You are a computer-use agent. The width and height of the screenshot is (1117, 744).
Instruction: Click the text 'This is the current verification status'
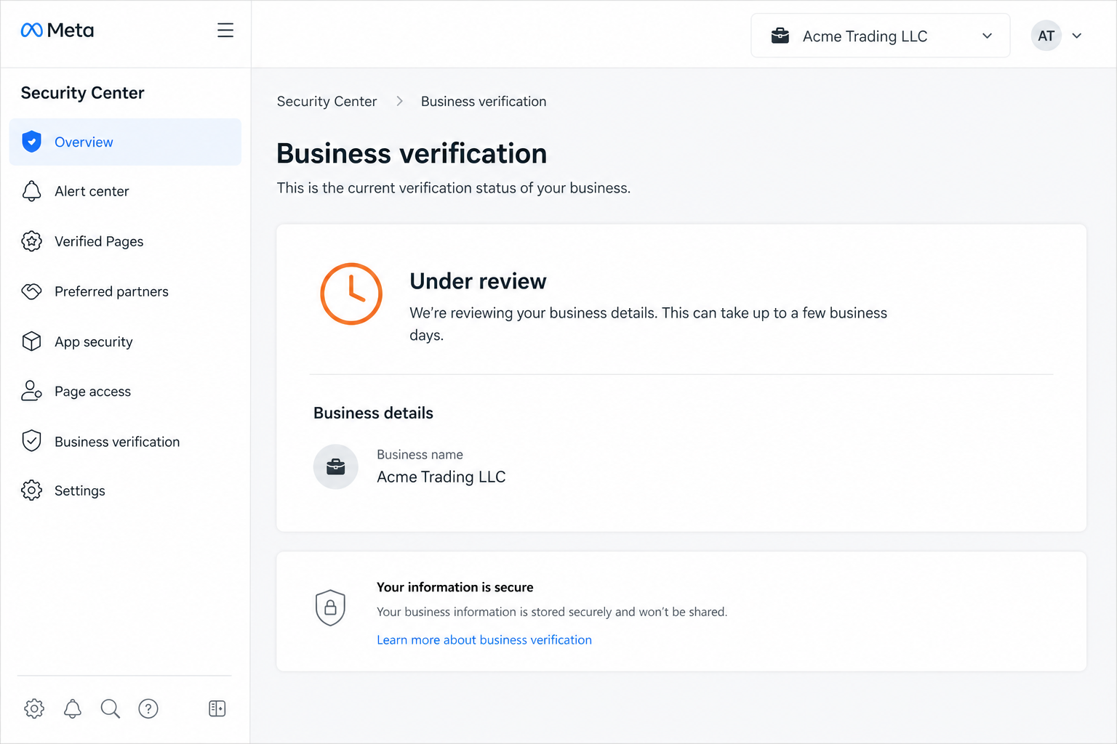[x=396, y=188]
